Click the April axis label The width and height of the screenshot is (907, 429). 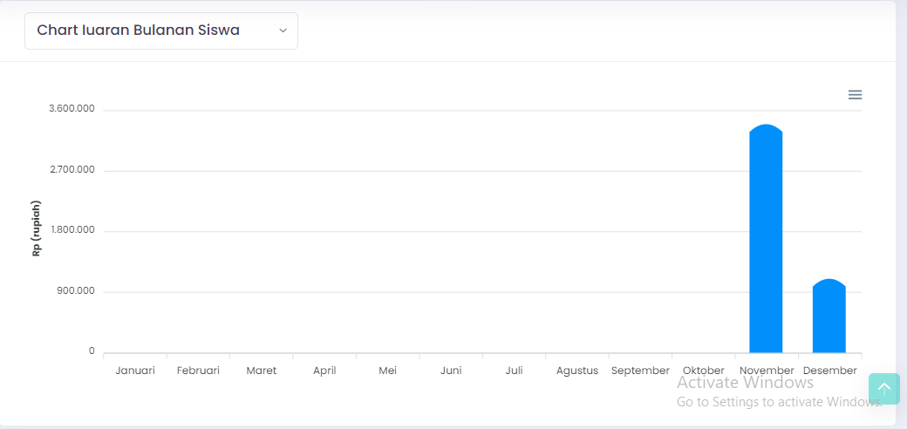coord(324,371)
